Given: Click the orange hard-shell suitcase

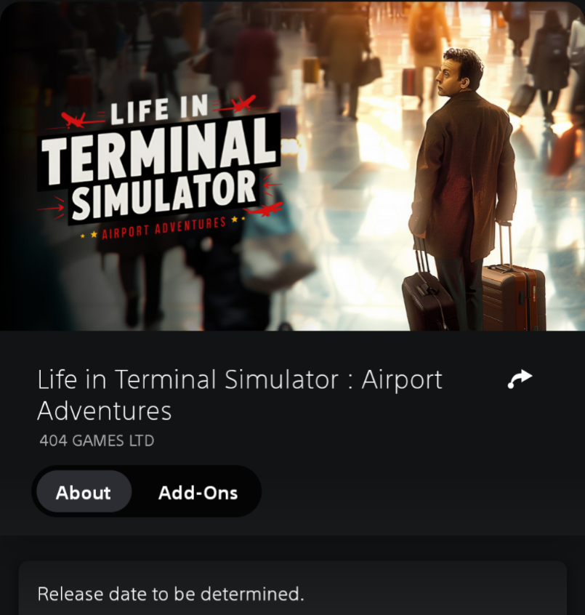Looking at the screenshot, I should [x=514, y=296].
